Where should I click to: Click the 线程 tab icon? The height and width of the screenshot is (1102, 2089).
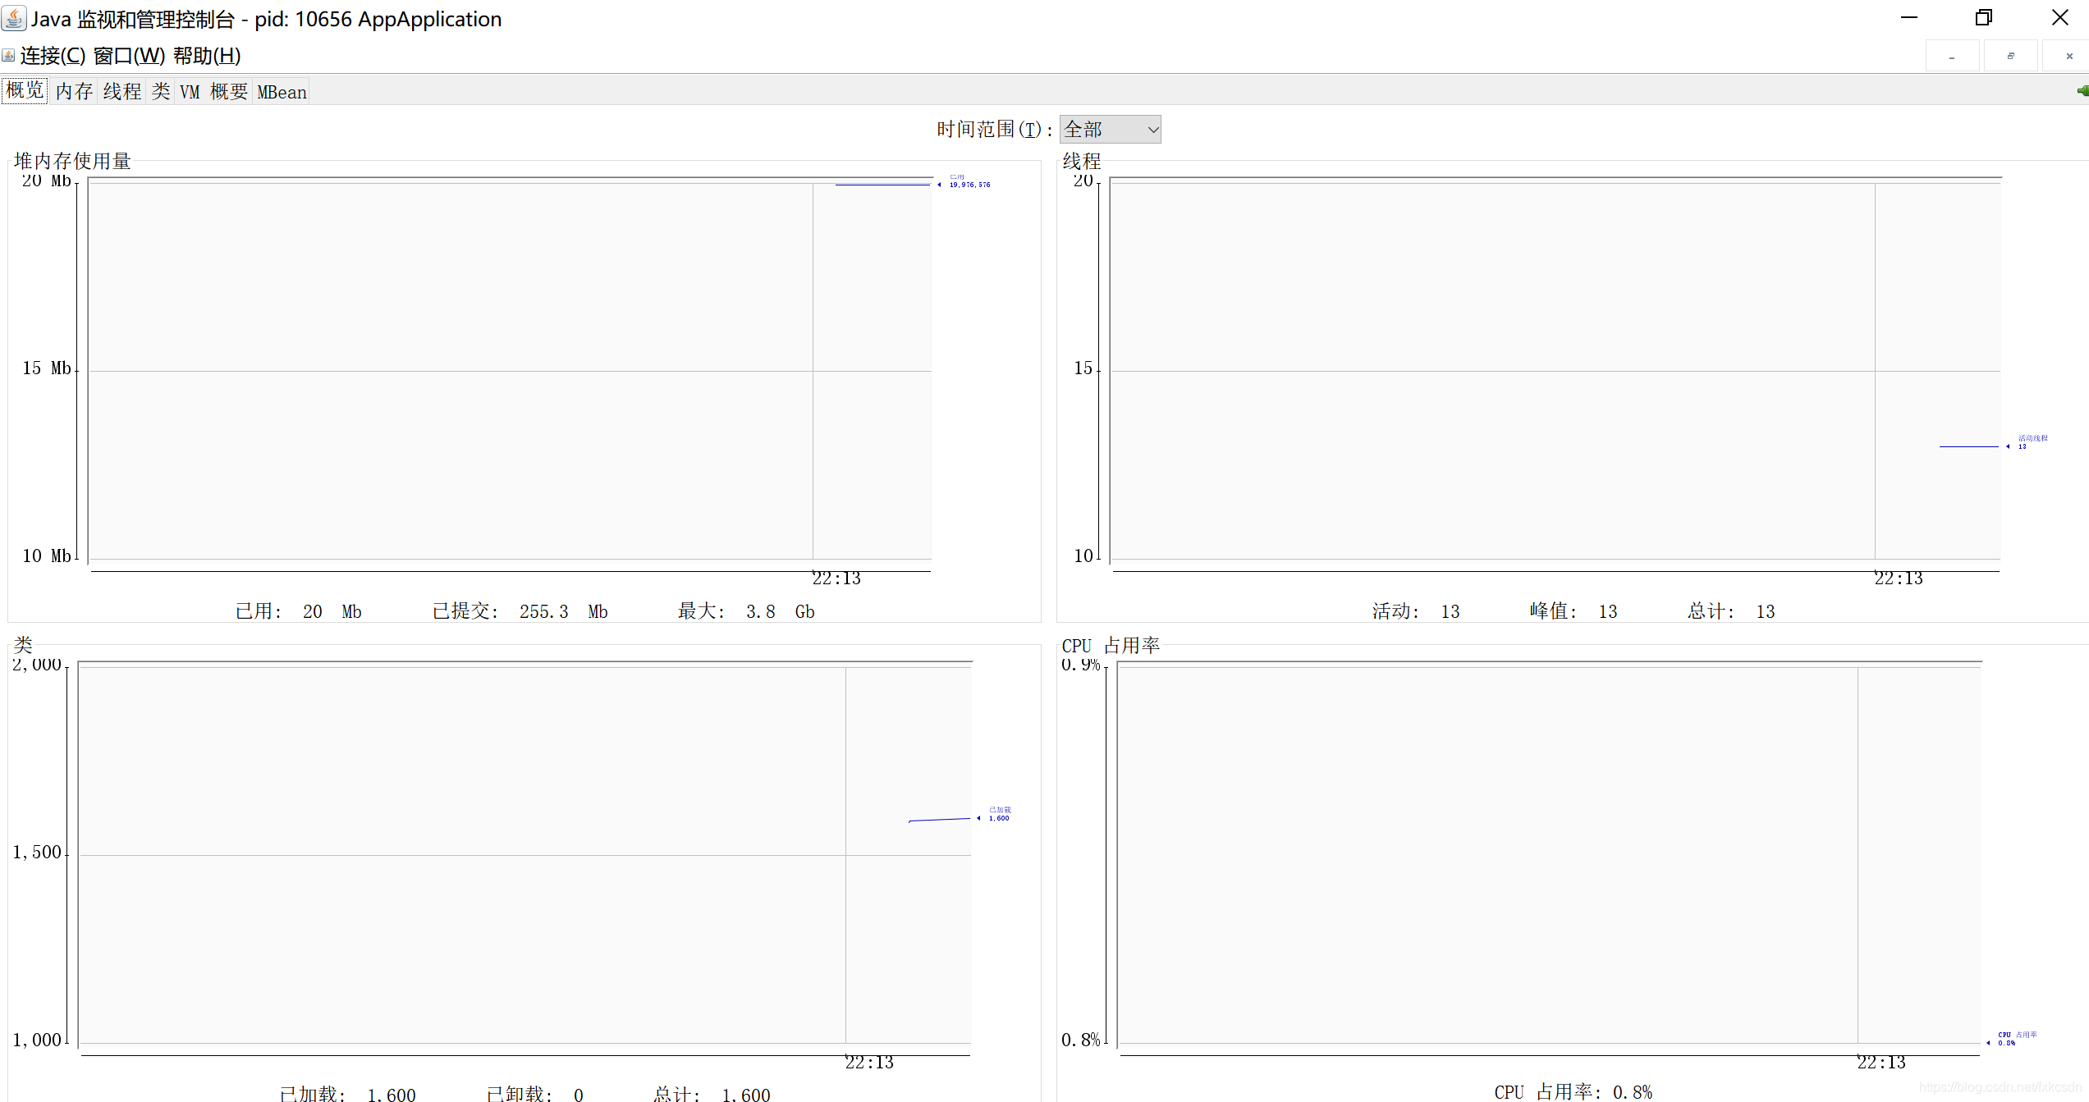tap(121, 91)
